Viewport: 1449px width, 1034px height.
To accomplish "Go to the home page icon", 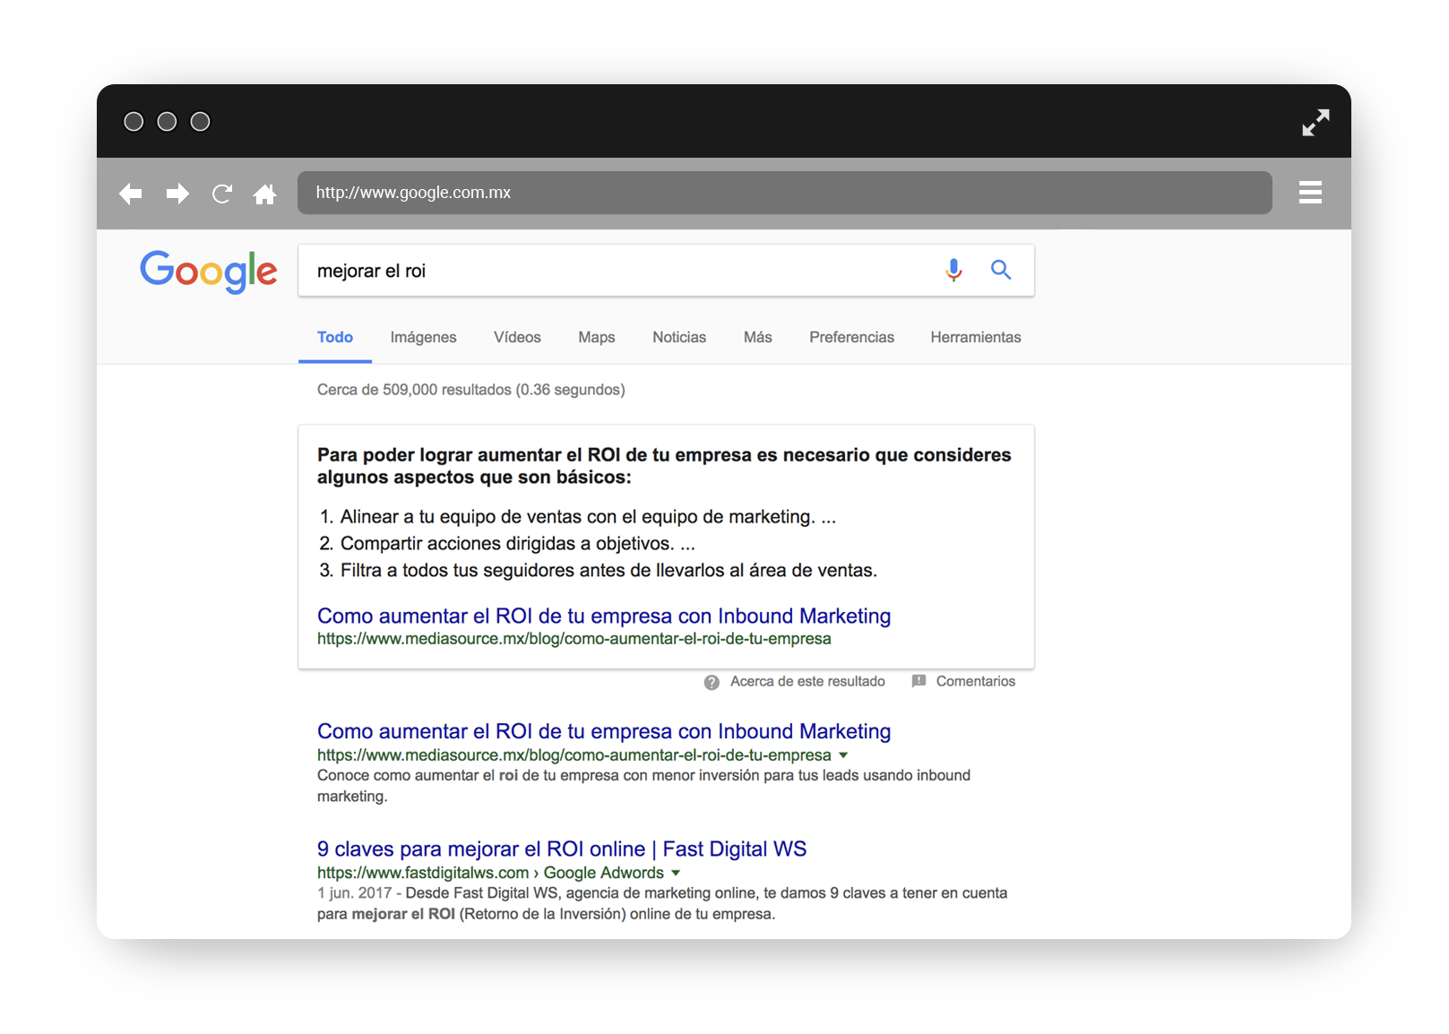I will (265, 194).
